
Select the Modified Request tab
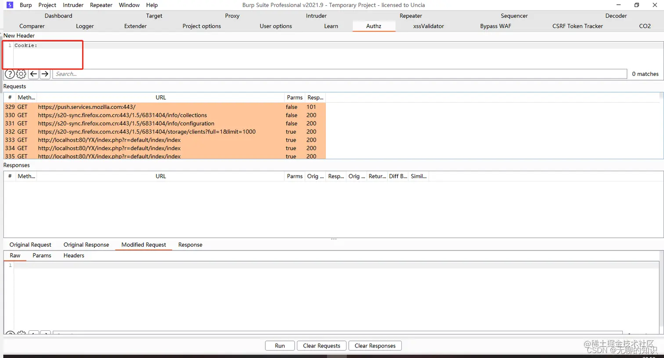coord(144,245)
